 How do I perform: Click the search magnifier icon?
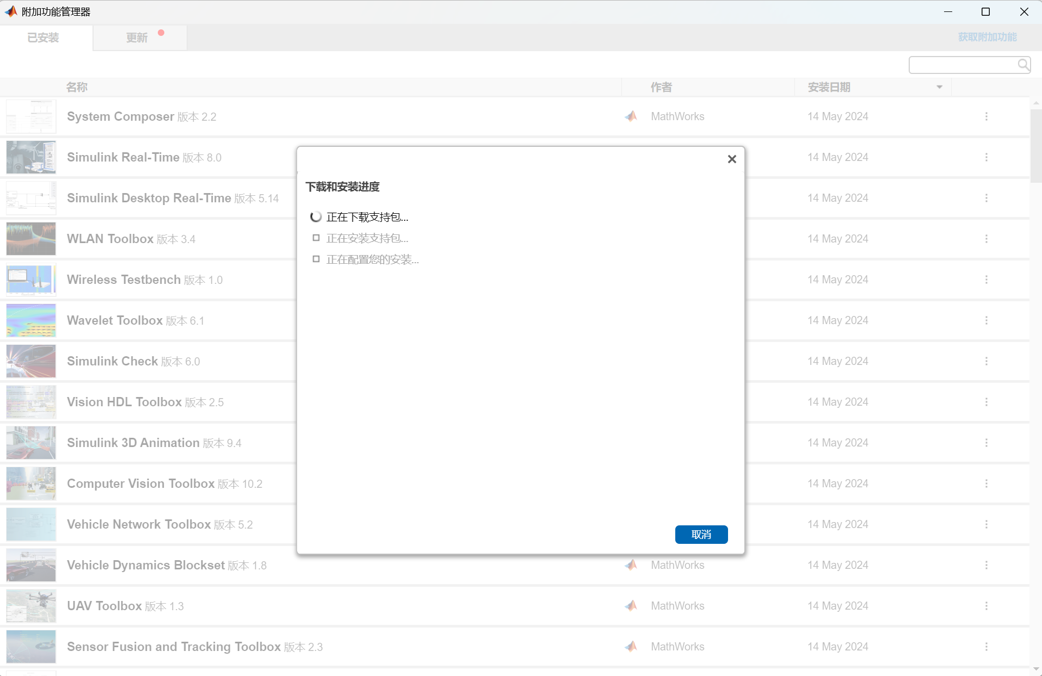click(1023, 65)
